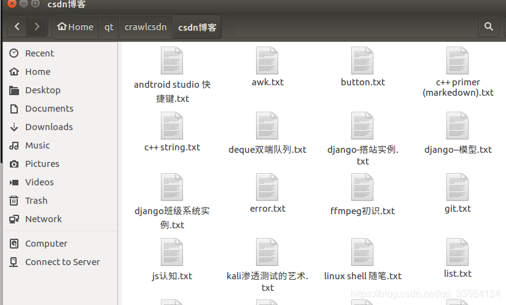Open Computer label in the sidebar

coord(47,244)
